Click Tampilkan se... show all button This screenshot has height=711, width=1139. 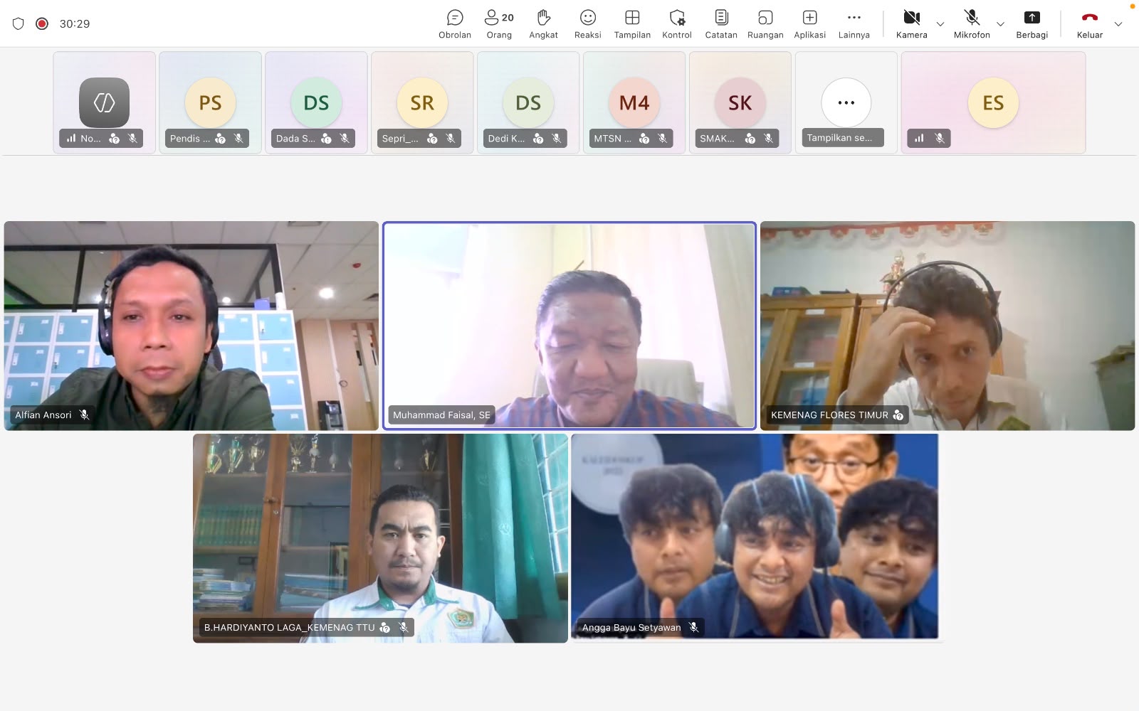(x=843, y=138)
